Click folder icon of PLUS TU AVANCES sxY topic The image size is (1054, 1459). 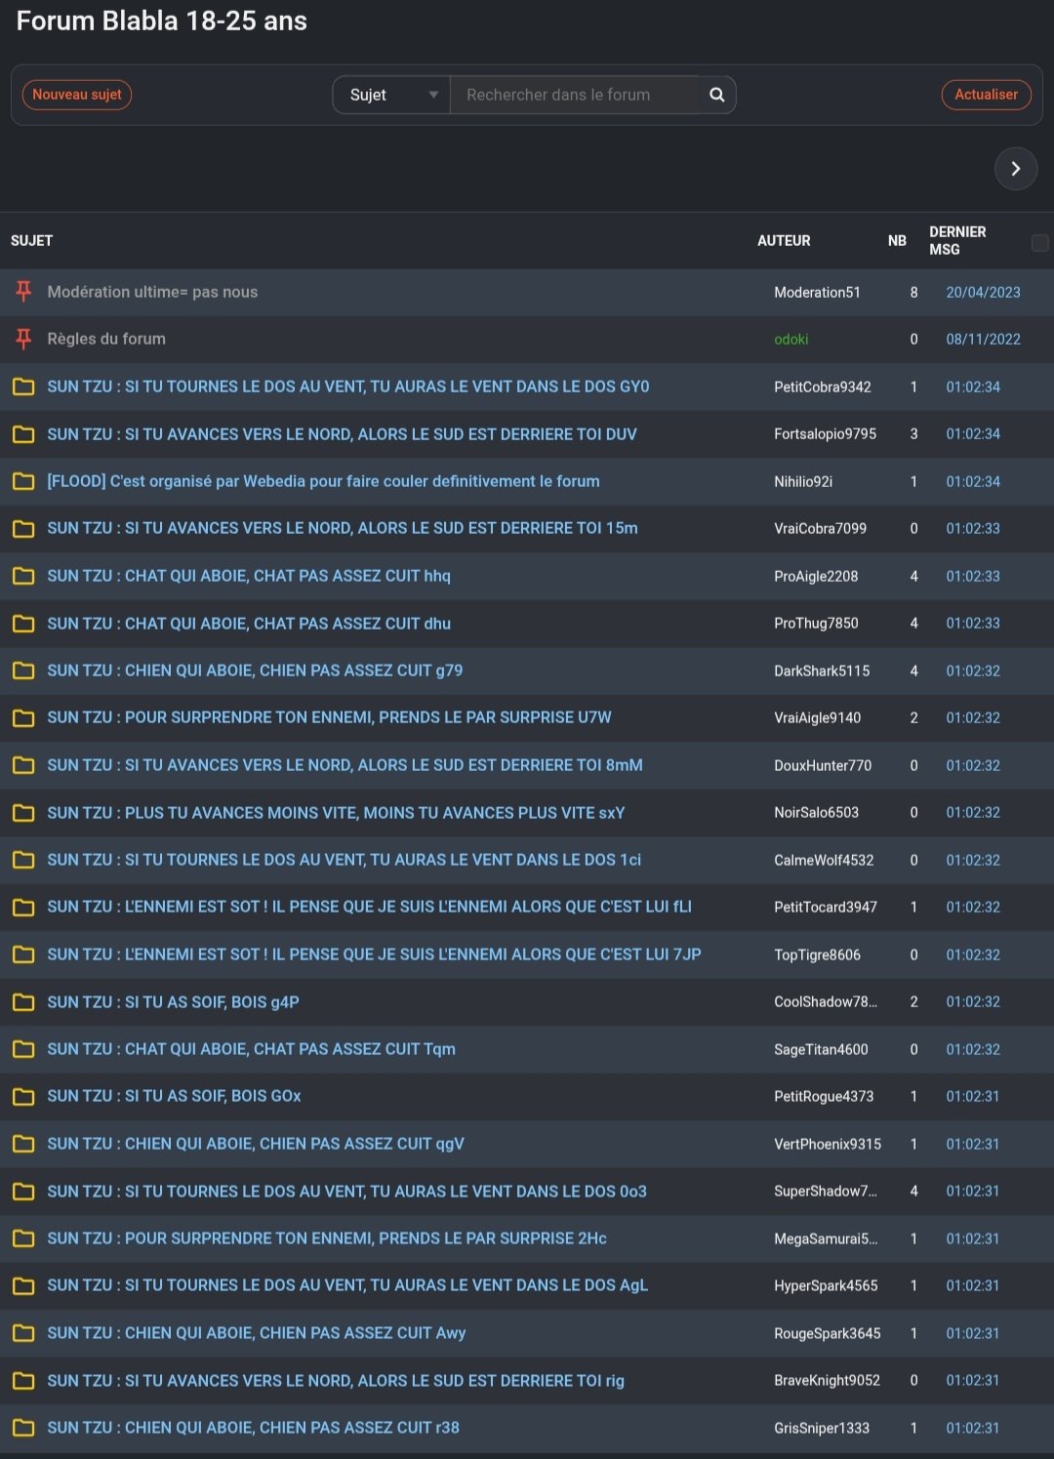(23, 813)
